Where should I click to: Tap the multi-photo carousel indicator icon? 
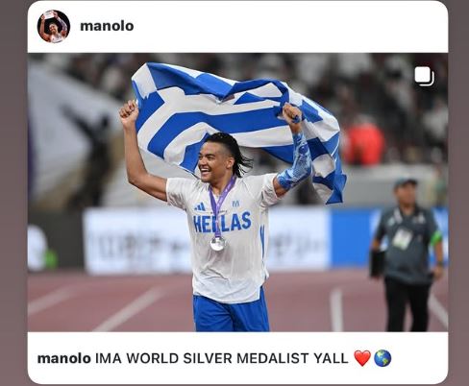tap(424, 77)
